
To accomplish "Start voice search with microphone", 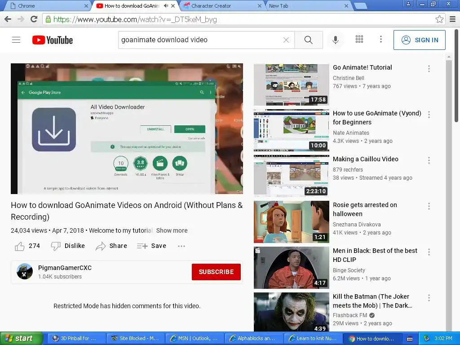I will tap(335, 40).
